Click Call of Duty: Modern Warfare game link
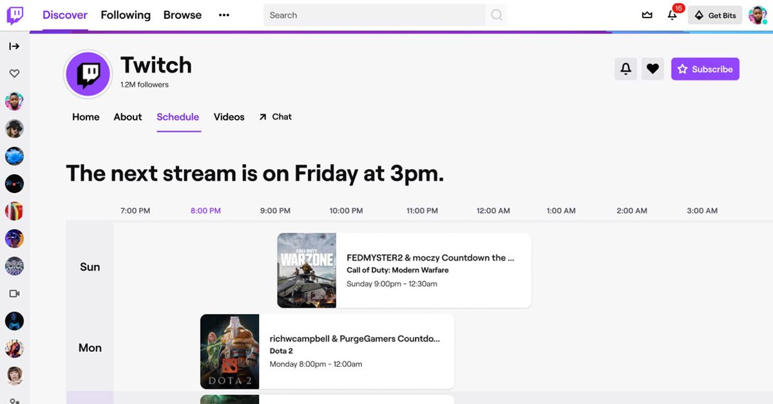 pos(397,270)
